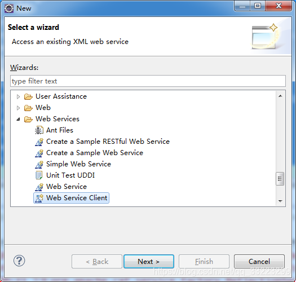
Task: Select the Web Service wizard entry
Action: (x=67, y=187)
